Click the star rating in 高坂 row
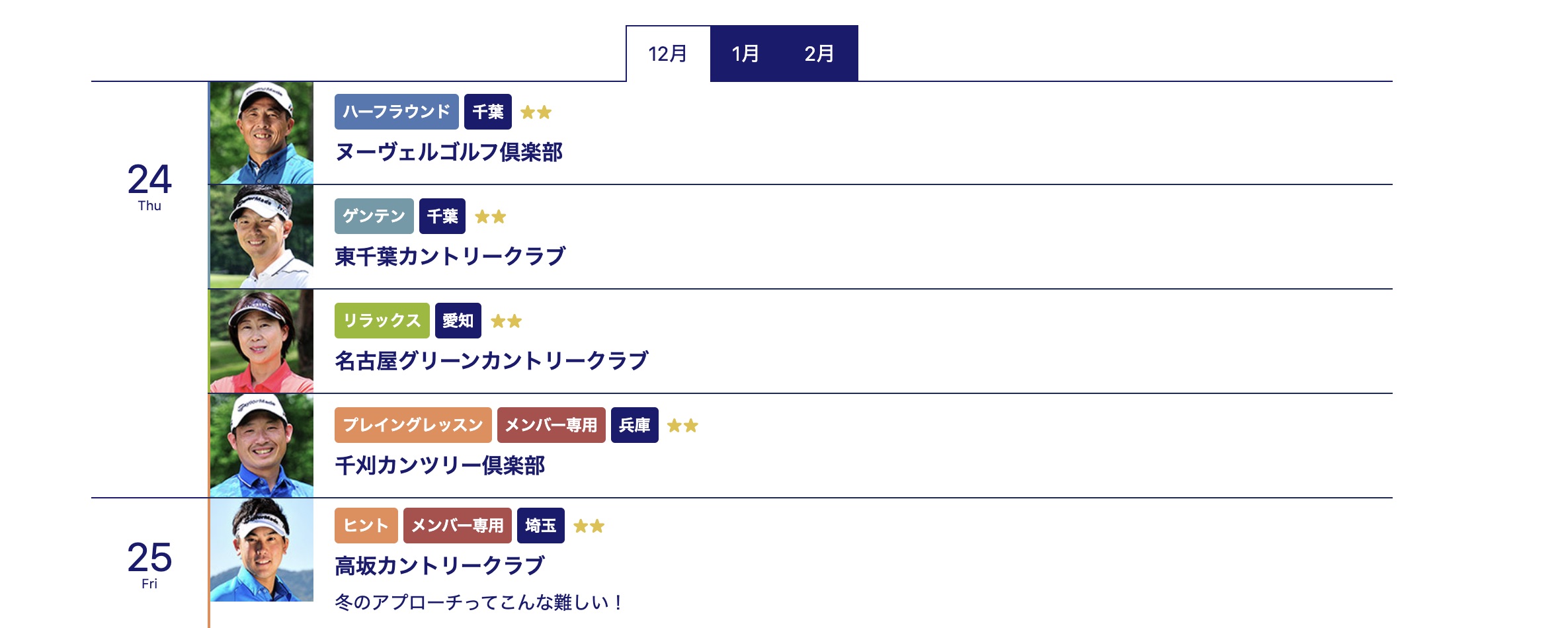 pyautogui.click(x=589, y=526)
